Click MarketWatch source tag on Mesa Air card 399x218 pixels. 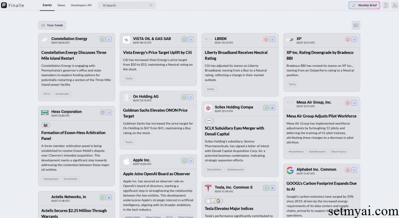(295, 152)
